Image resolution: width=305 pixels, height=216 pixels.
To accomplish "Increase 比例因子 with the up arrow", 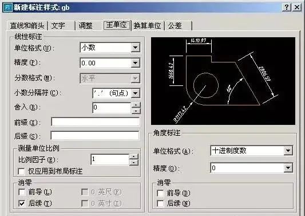I will click(134, 156).
